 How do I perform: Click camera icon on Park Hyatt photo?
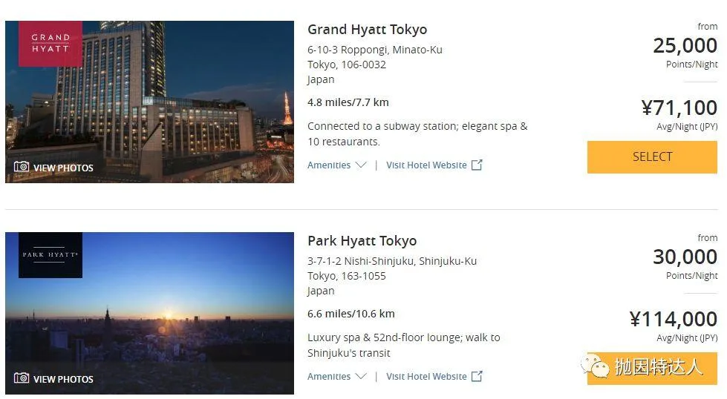22,378
